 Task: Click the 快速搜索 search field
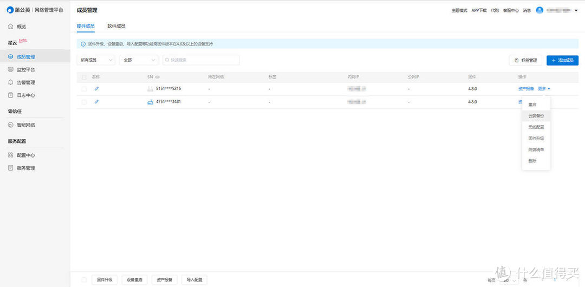(200, 60)
